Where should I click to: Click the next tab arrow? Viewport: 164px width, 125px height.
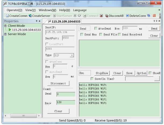[156, 21]
